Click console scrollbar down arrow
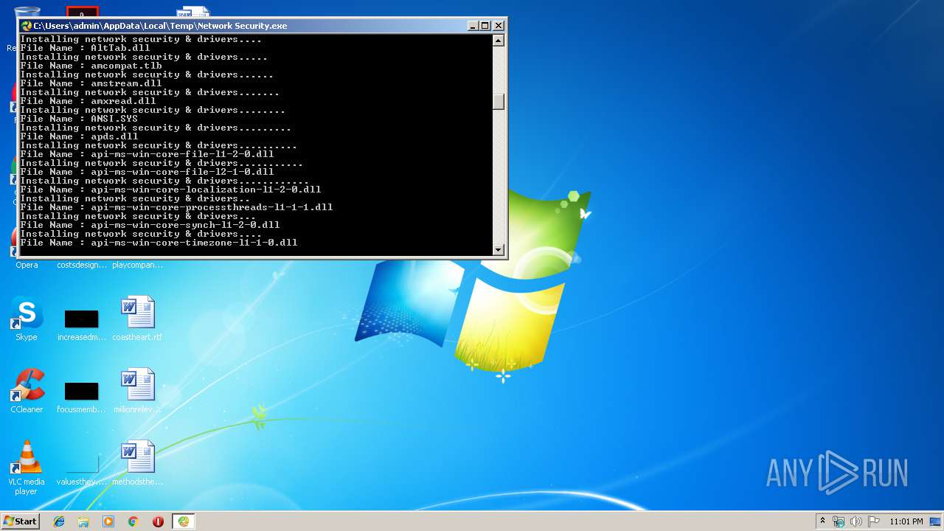 point(499,250)
